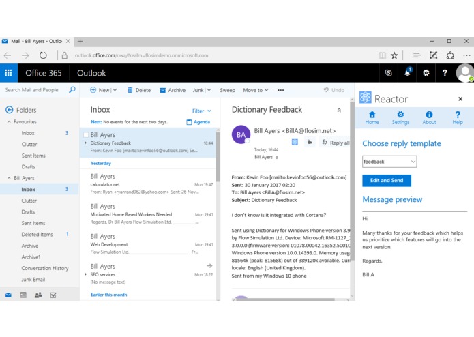474x337 pixels.
Task: Open Skype from the Office header
Action: 389,73
